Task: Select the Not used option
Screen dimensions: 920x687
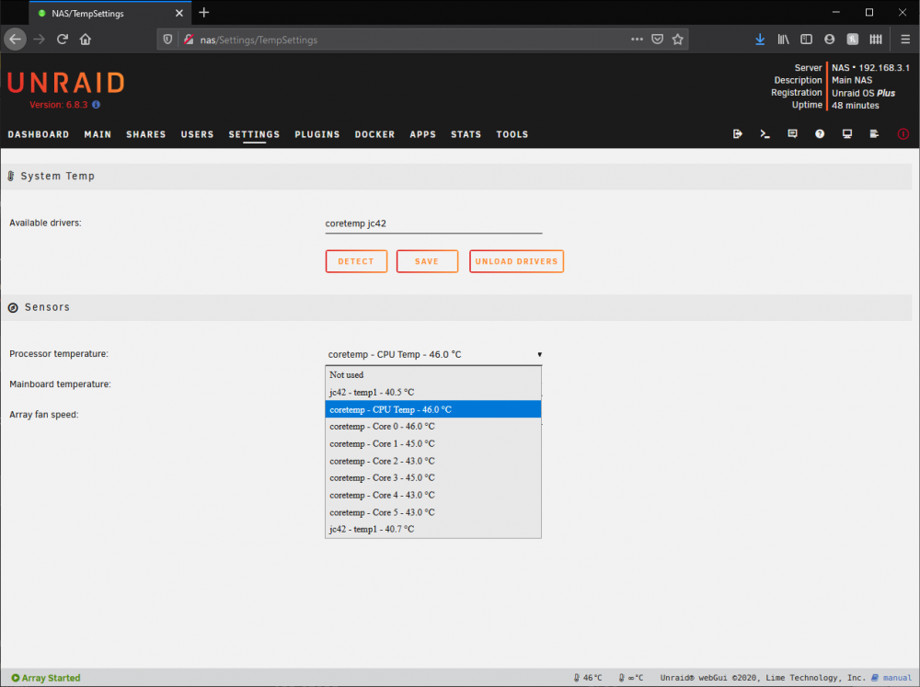Action: tap(433, 375)
